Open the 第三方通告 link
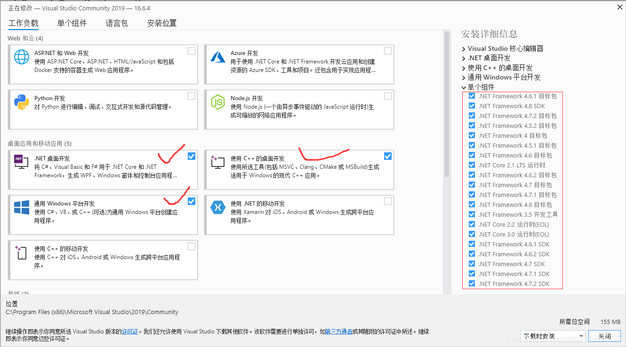Image resolution: width=626 pixels, height=347 pixels. pyautogui.click(x=339, y=331)
